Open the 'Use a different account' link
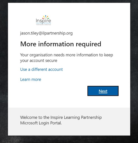The height and width of the screenshot is (143, 138). pyautogui.click(x=42, y=69)
